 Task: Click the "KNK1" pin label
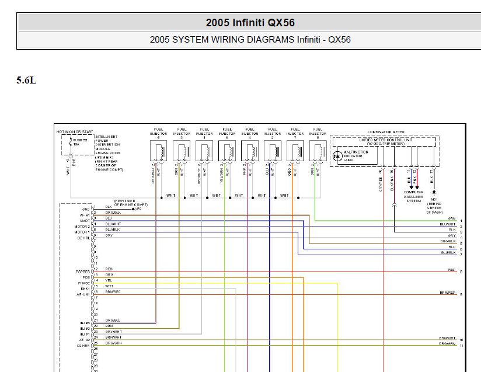pyautogui.click(x=85, y=289)
